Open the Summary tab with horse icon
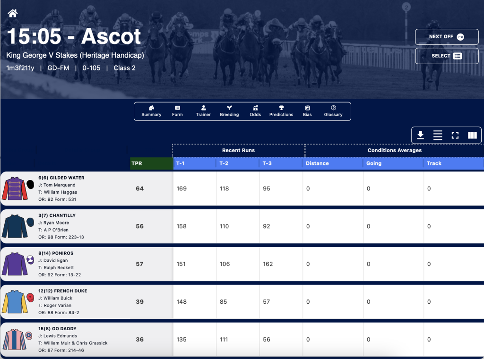This screenshot has width=484, height=359. [x=151, y=111]
